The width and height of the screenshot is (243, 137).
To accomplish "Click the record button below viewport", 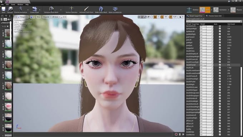I will [x=176, y=134].
